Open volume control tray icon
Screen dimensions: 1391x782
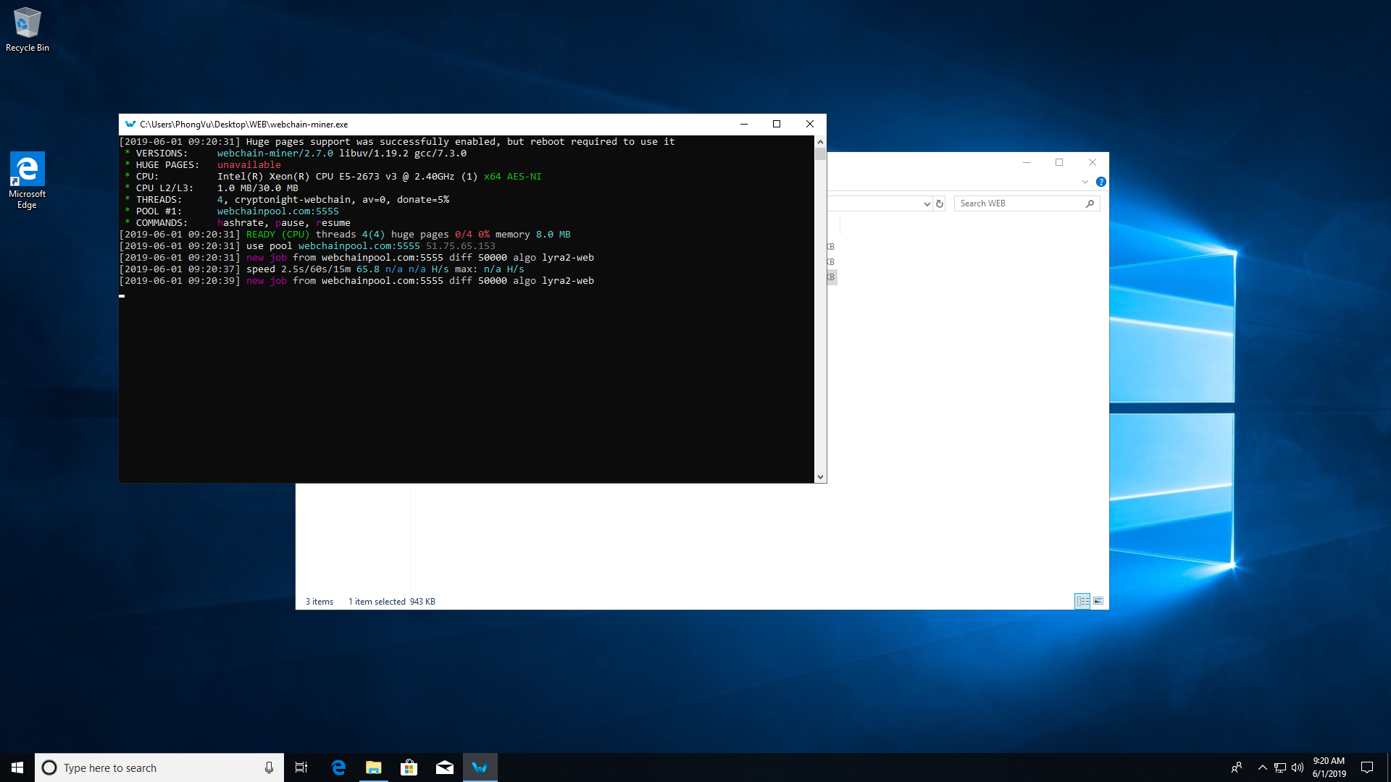1298,768
